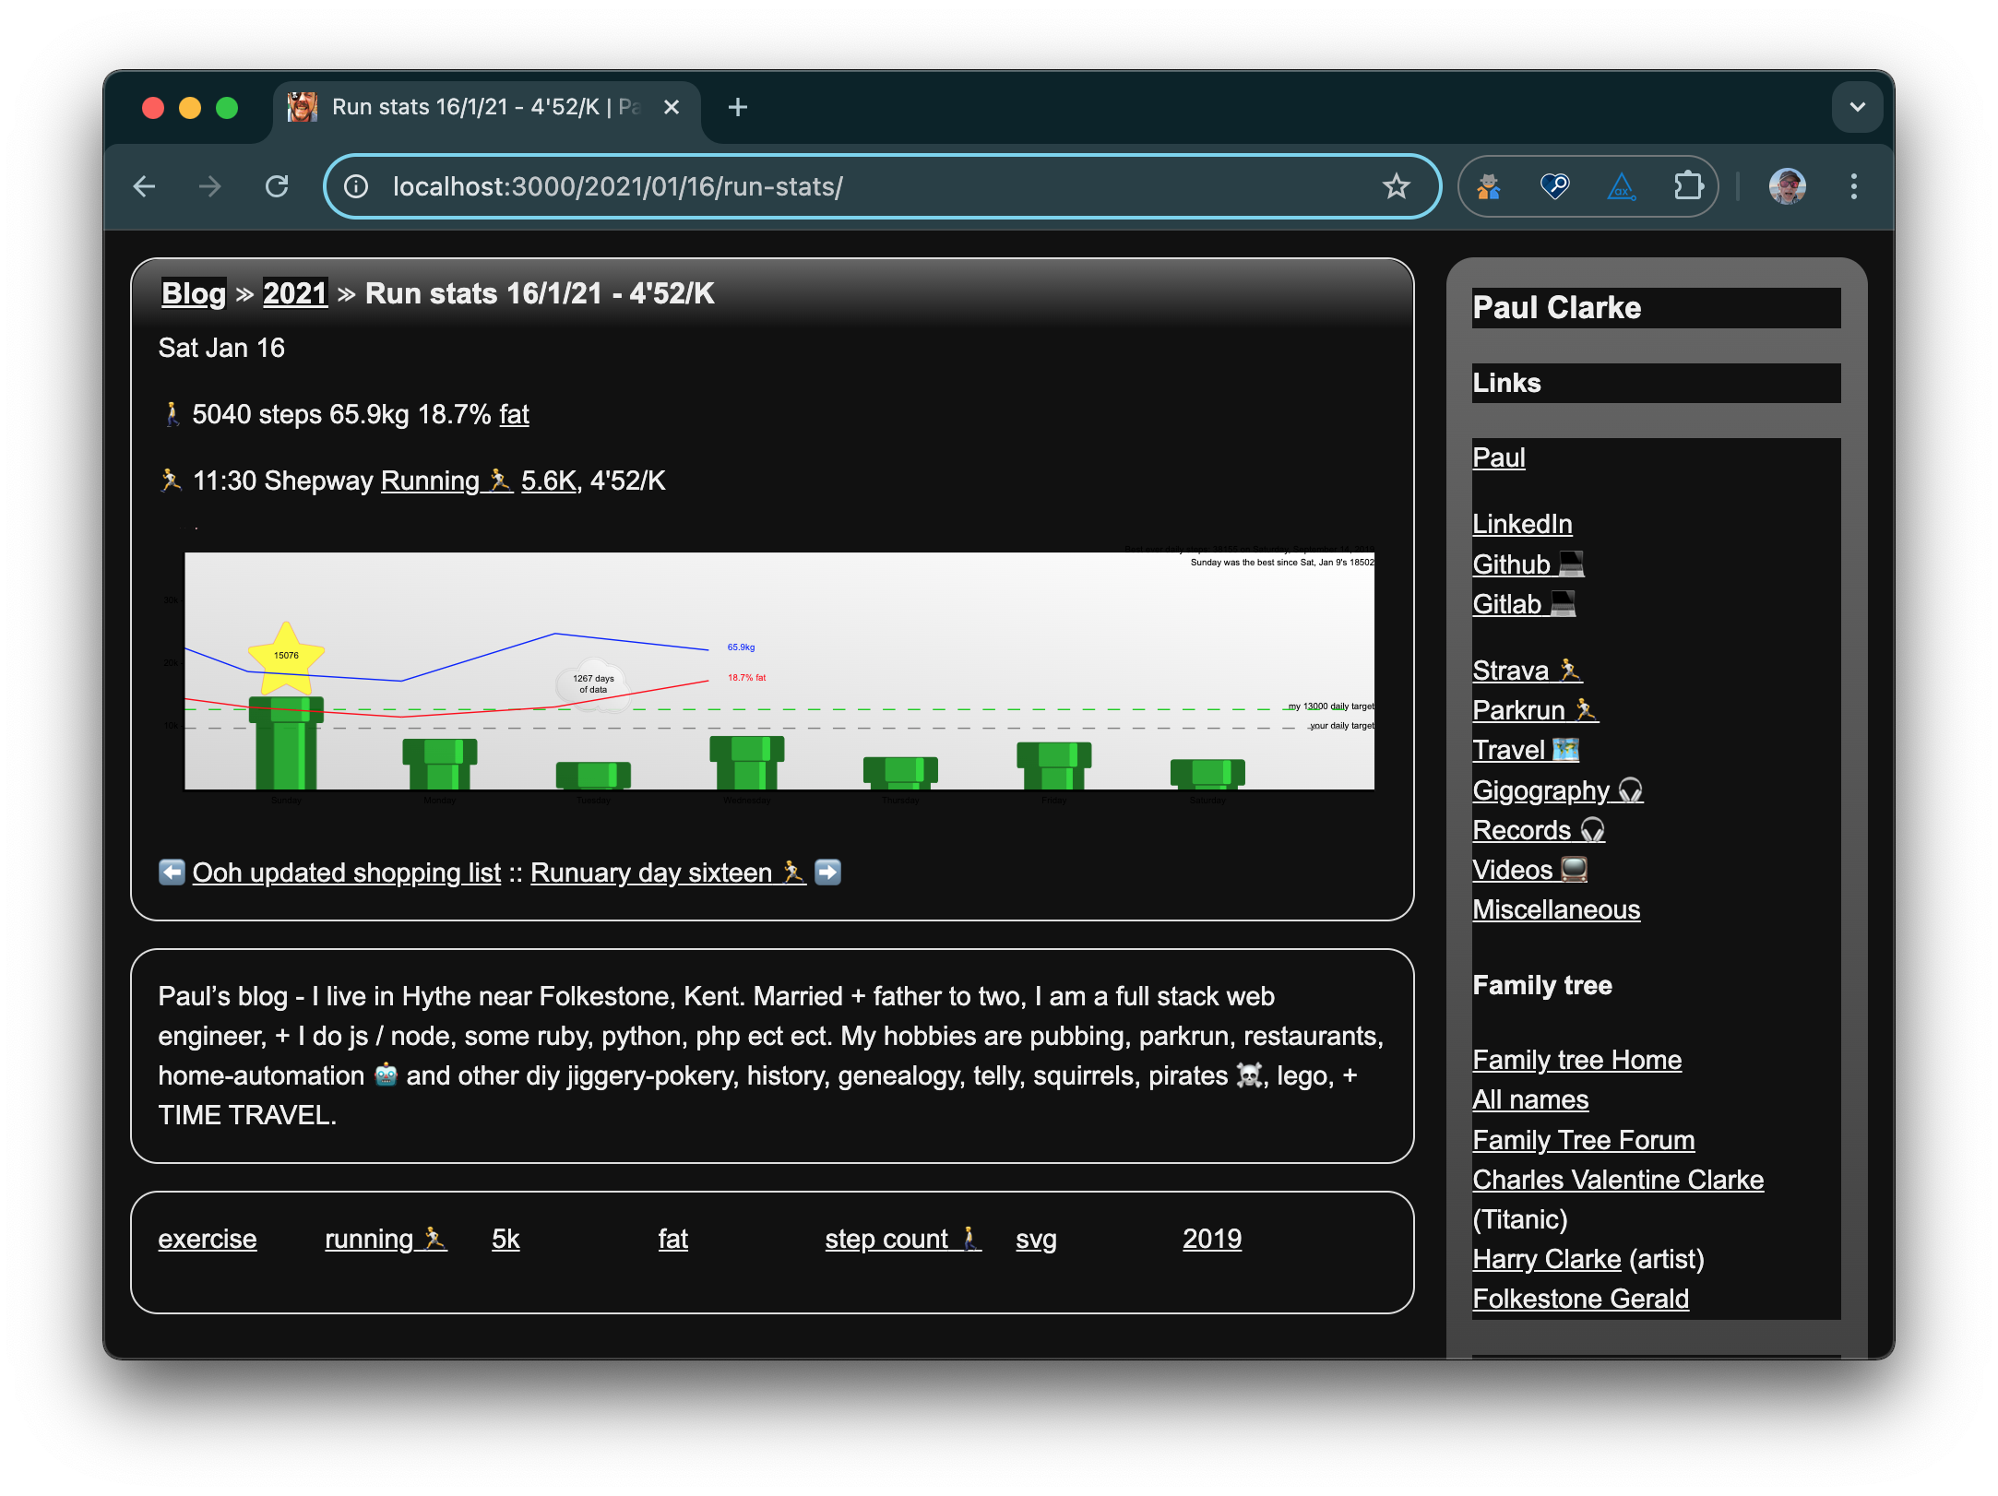1998x1496 pixels.
Task: Reload the current page
Action: point(277,186)
